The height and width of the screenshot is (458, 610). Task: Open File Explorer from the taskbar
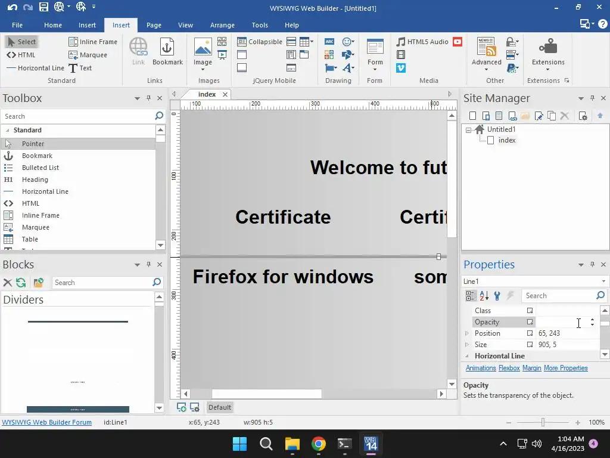[292, 444]
